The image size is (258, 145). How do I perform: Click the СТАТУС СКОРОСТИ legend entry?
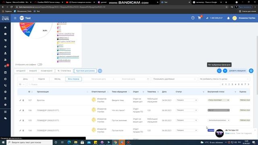[65, 34]
